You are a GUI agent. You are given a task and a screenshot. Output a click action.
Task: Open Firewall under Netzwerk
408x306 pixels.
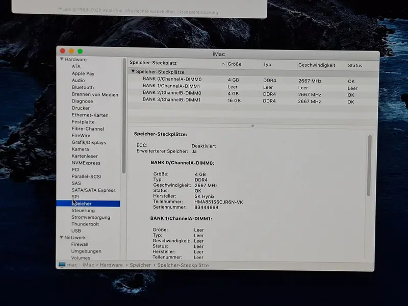(80, 244)
